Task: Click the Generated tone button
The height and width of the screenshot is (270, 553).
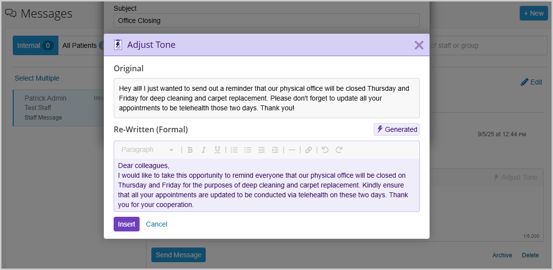Action: click(397, 129)
